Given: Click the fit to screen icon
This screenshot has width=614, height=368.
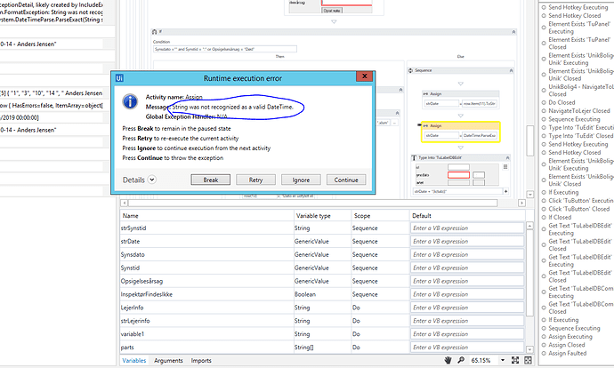Looking at the screenshot, I should coord(515,360).
